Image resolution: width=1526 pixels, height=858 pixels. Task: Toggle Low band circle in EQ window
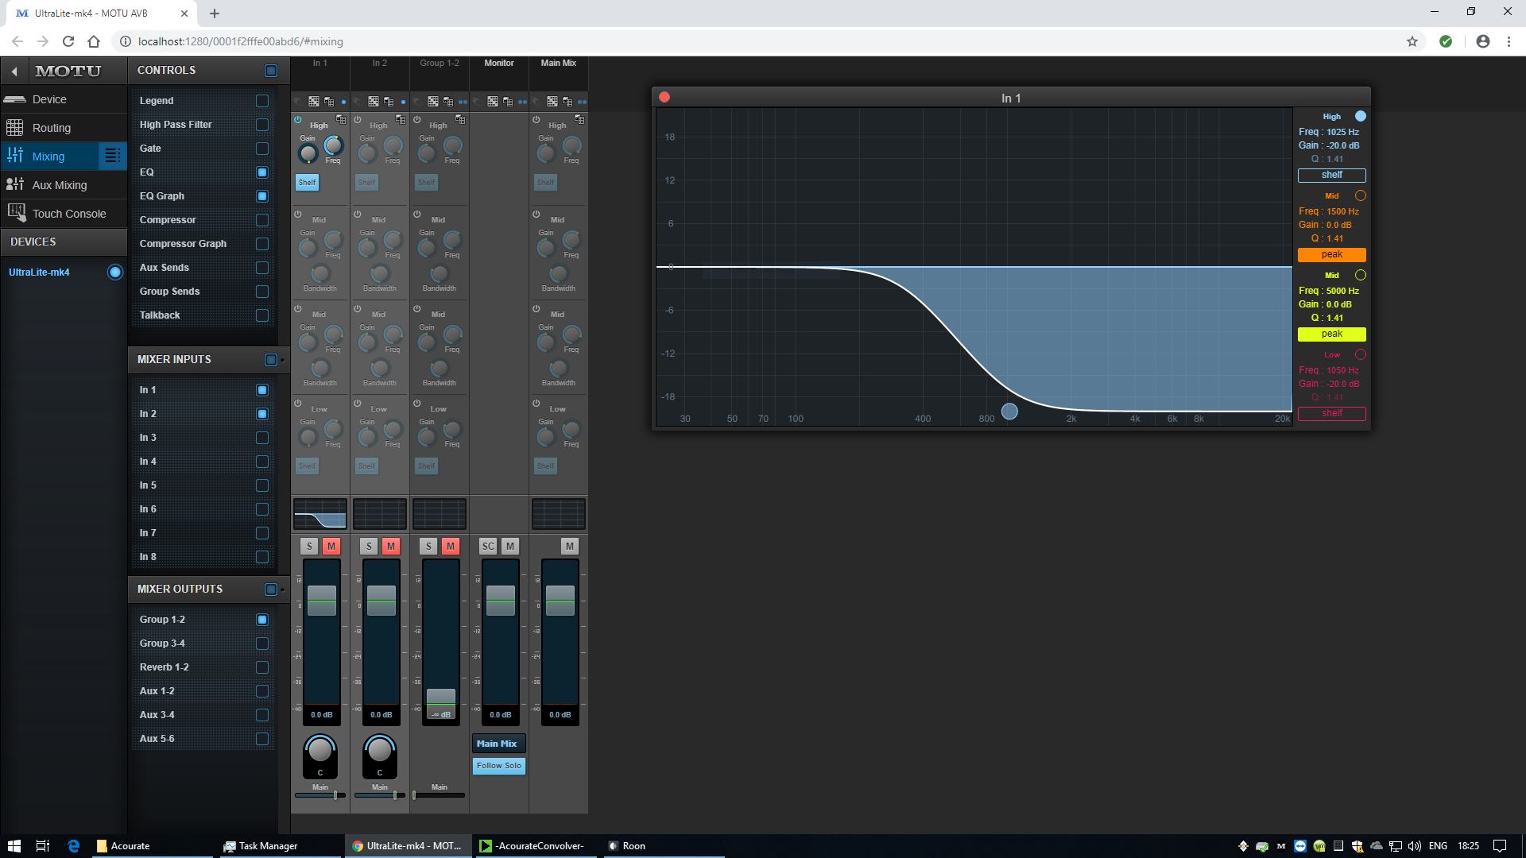click(1361, 355)
